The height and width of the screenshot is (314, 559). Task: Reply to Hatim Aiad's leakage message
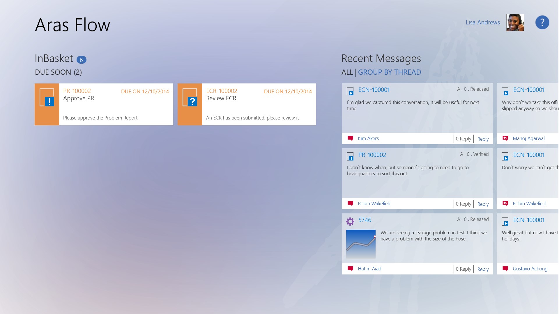click(483, 269)
